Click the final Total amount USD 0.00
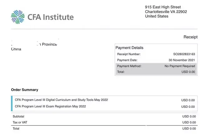 click(189, 128)
